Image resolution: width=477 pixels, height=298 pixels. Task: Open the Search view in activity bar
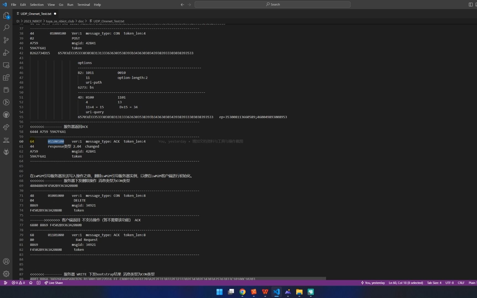tap(6, 28)
